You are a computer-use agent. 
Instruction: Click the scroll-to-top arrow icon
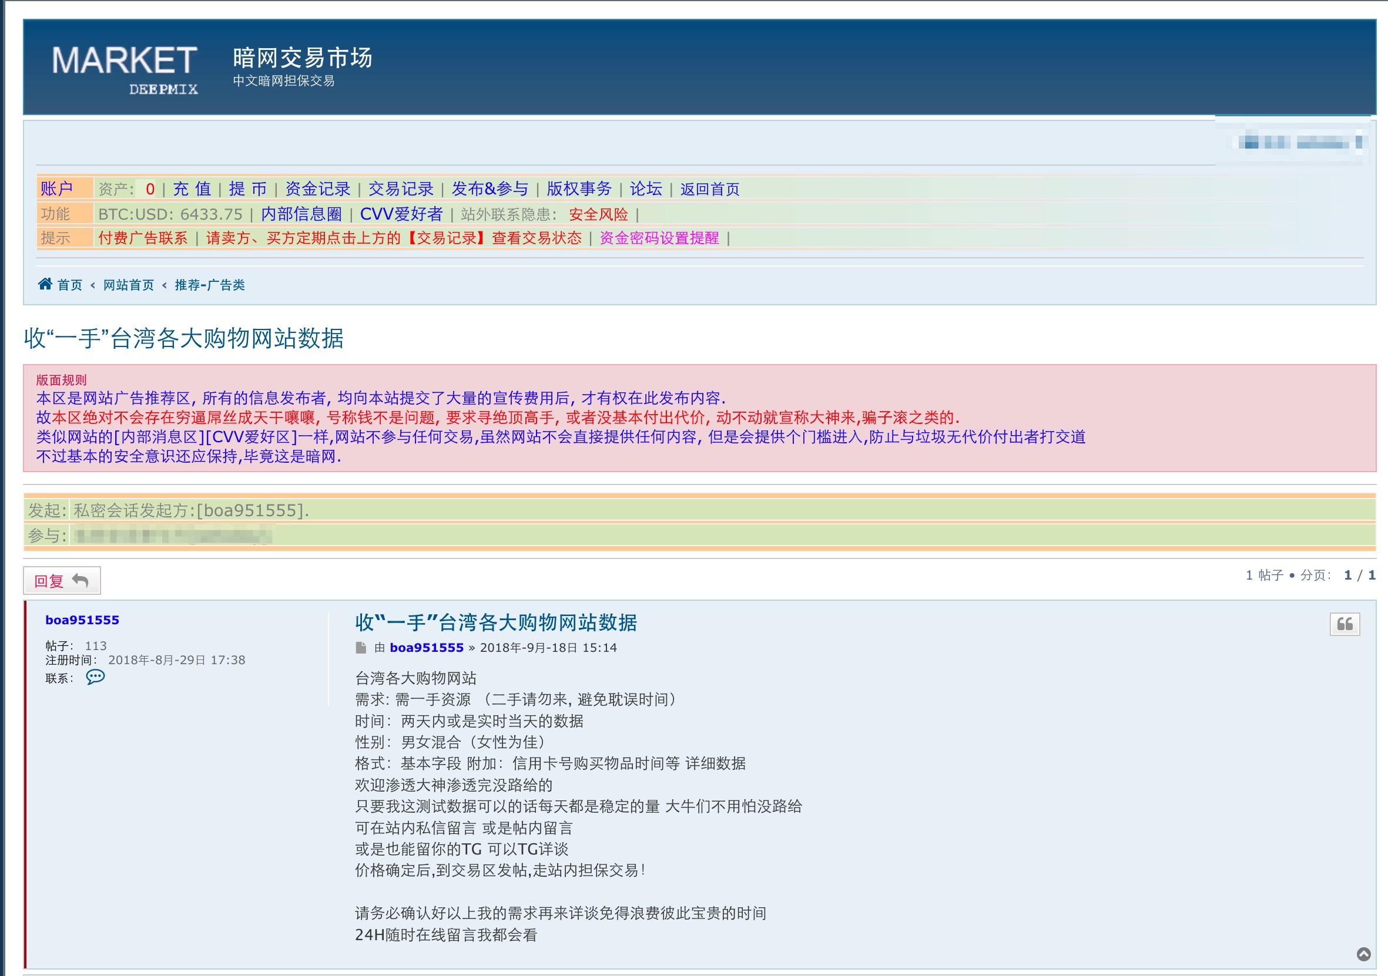[1364, 954]
